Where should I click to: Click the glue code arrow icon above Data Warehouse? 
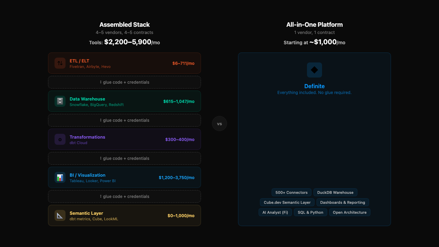click(x=100, y=120)
